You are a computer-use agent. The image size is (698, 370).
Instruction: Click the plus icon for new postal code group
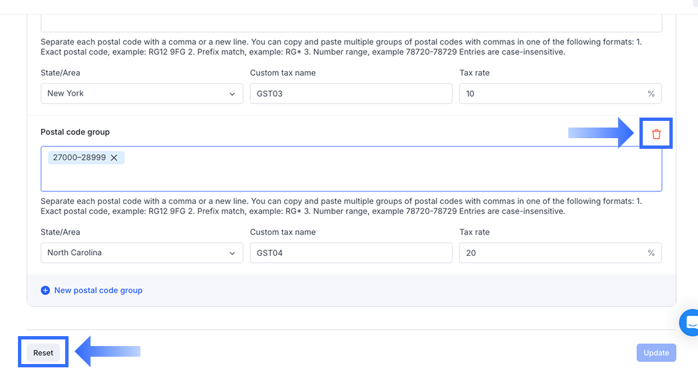pos(45,290)
